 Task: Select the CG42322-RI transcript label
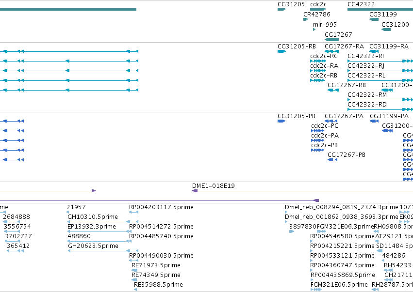pyautogui.click(x=365, y=56)
